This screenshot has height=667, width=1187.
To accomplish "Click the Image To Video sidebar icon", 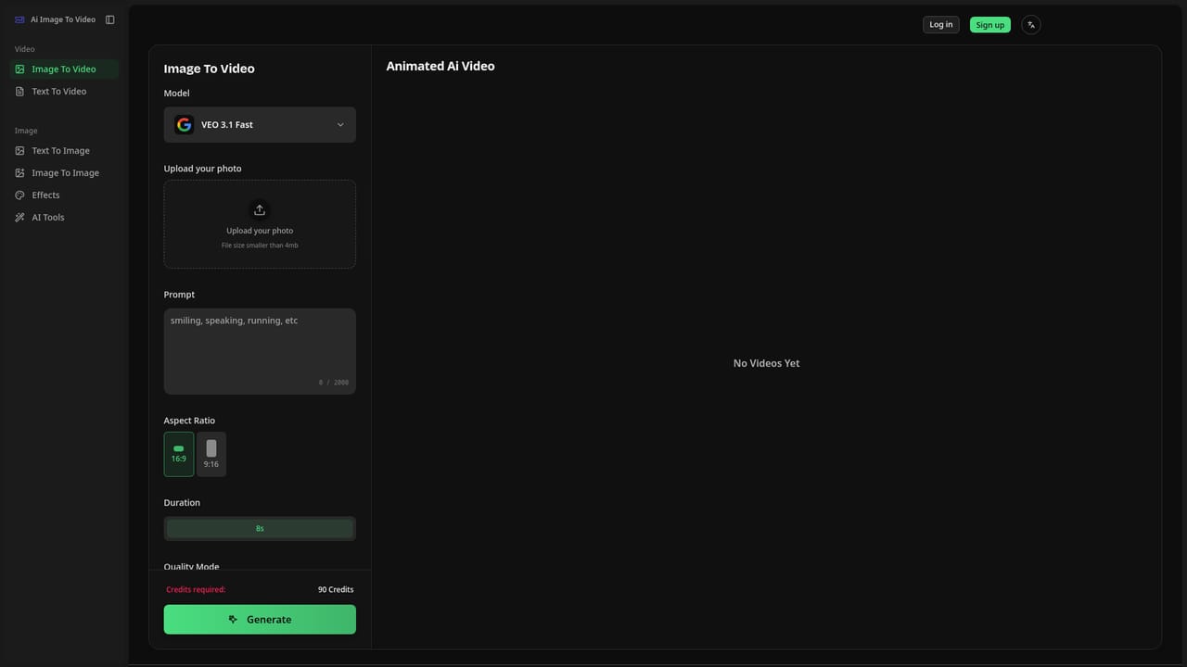I will [20, 69].
